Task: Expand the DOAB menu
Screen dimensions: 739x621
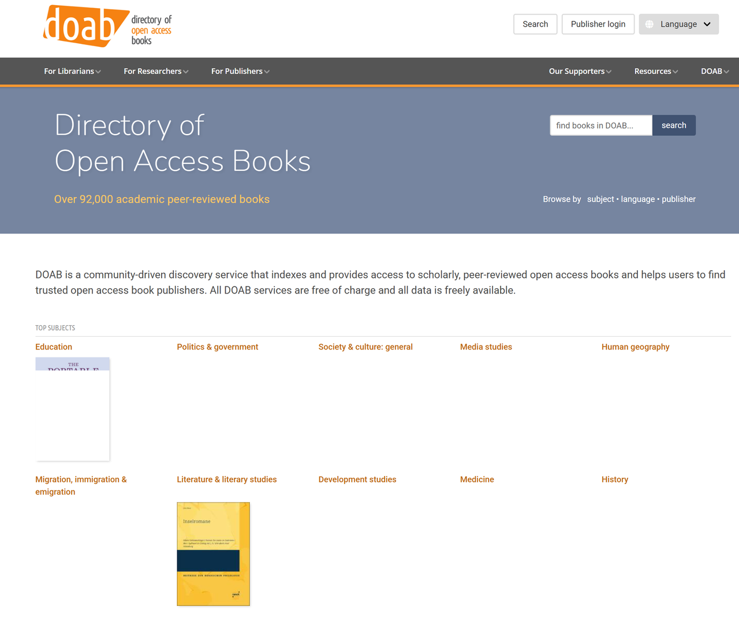Action: [x=715, y=71]
